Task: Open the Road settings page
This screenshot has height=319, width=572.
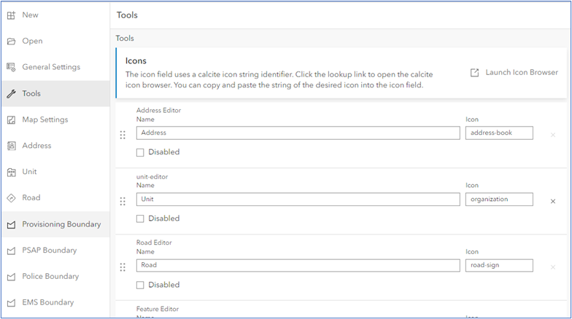Action: point(55,198)
